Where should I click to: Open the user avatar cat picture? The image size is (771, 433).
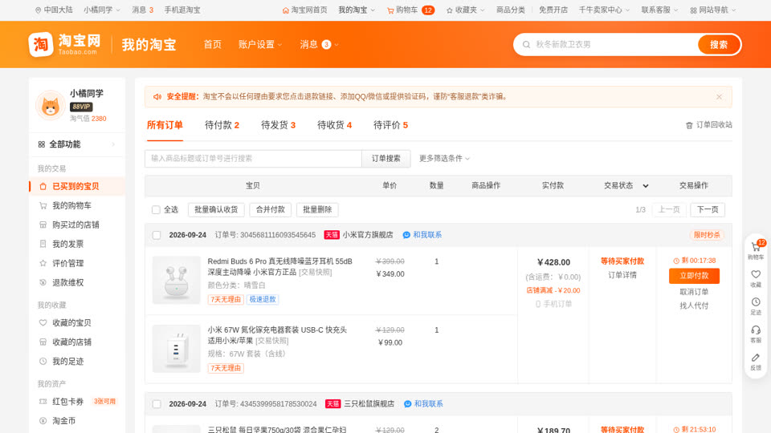pyautogui.click(x=50, y=105)
